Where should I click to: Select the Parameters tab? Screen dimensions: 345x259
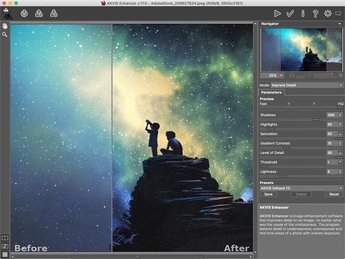pyautogui.click(x=271, y=92)
